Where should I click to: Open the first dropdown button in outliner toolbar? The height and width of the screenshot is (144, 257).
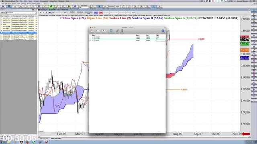[x=98, y=31]
